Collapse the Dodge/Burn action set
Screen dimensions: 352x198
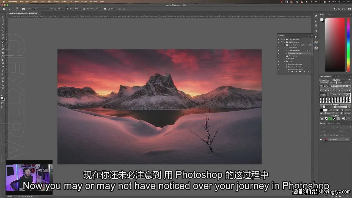[284, 48]
